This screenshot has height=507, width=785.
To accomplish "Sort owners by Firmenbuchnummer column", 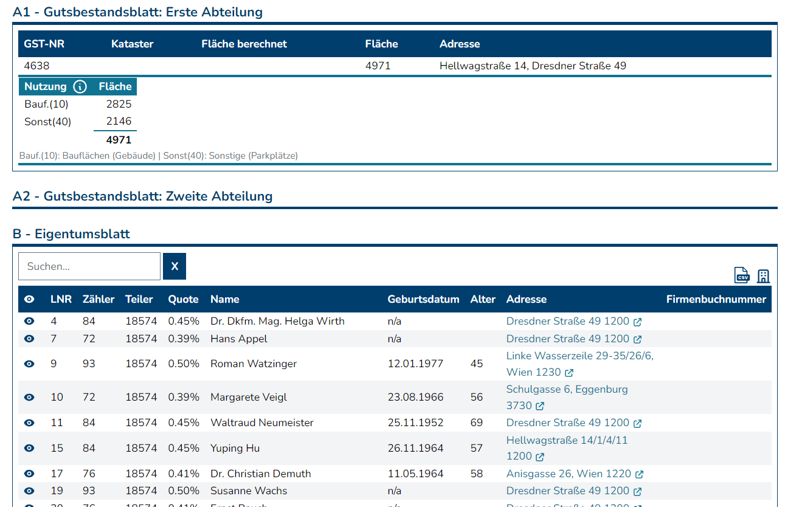I will coord(716,299).
